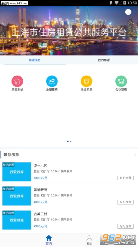Open 地铁租房 subway rental icon
This screenshot has height=247, width=138.
(x=87, y=81)
